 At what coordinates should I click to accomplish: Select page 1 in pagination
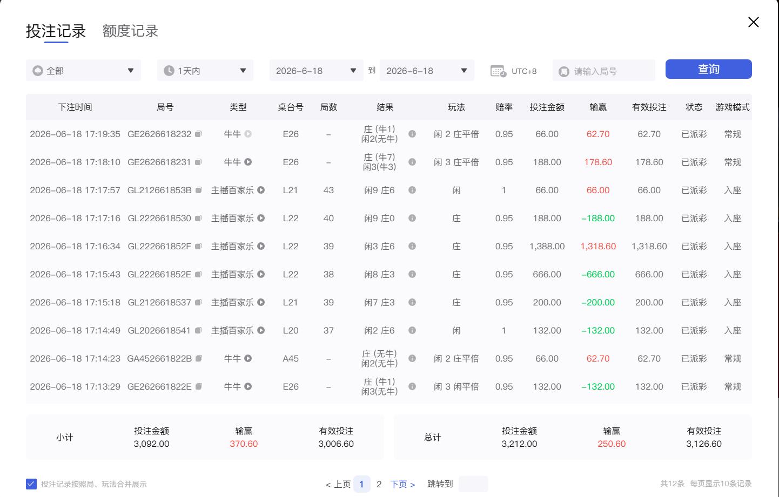pyautogui.click(x=361, y=484)
